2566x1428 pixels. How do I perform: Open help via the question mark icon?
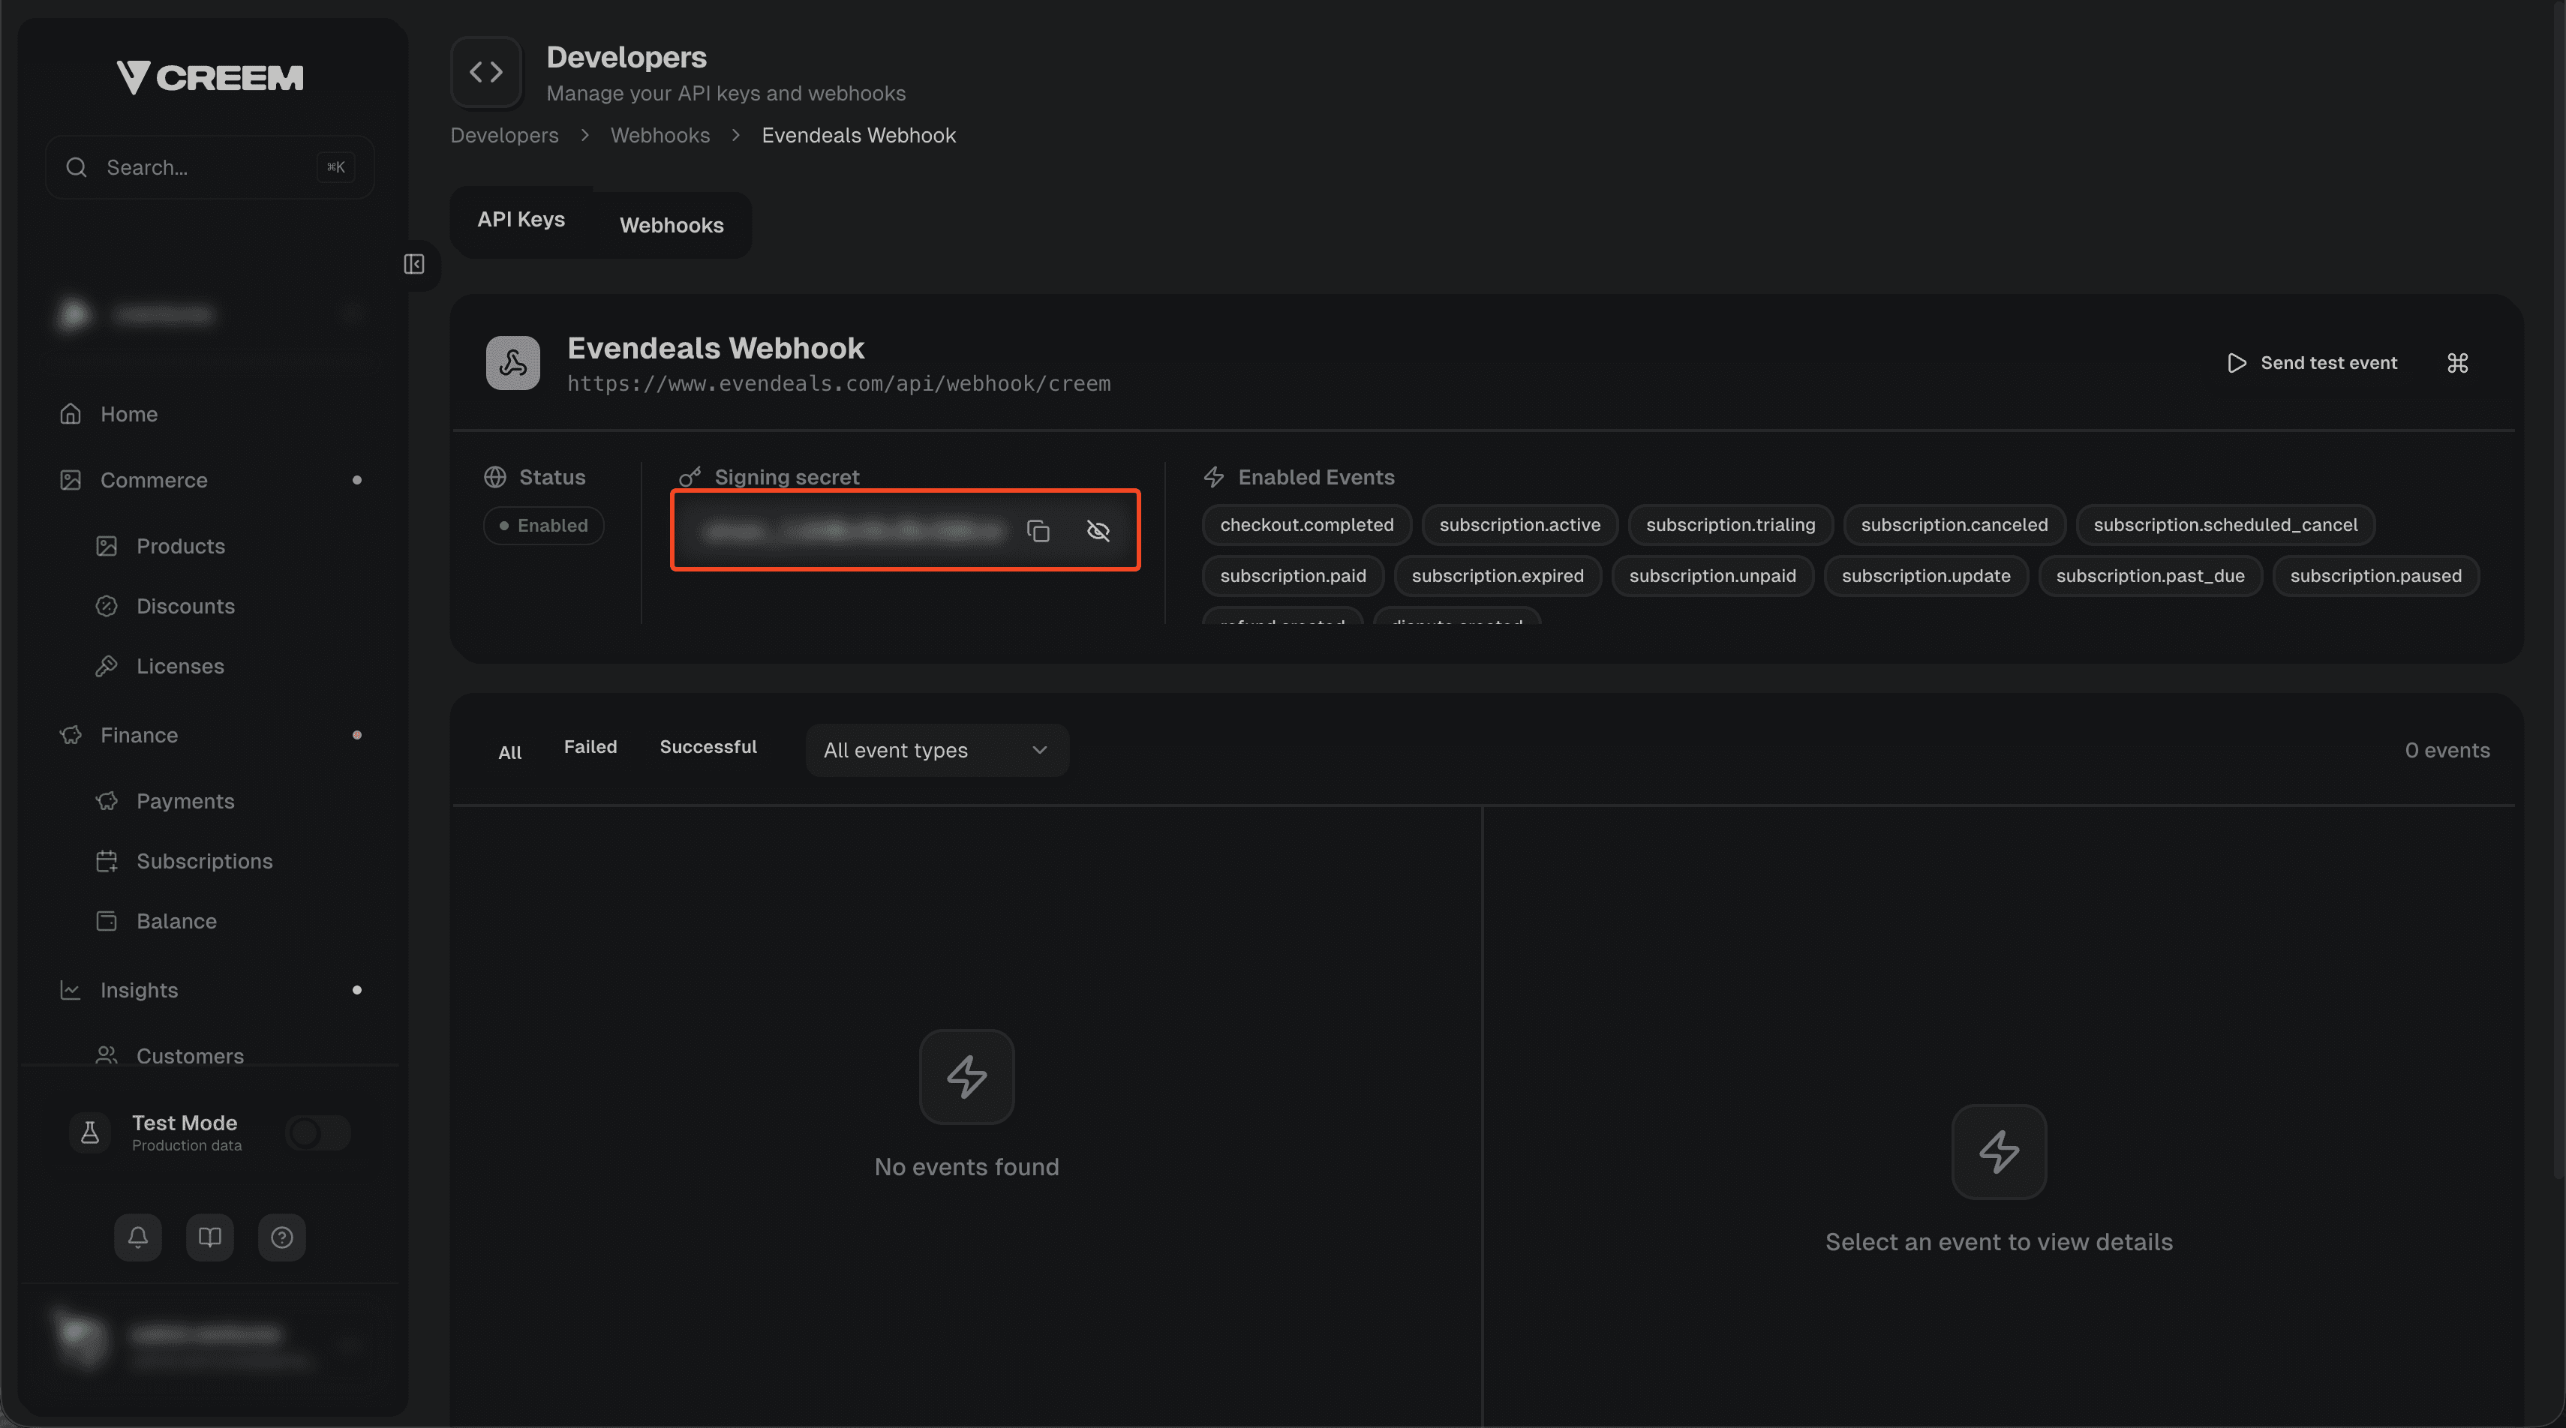[282, 1237]
